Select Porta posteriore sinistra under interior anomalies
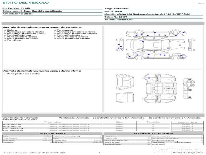Viewport: 206px width, 155px height. 23,74
